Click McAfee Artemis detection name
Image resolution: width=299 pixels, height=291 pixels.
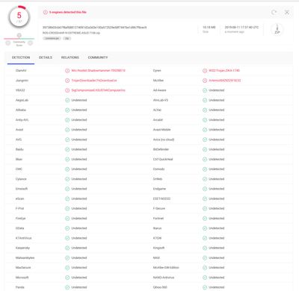pyautogui.click(x=225, y=81)
